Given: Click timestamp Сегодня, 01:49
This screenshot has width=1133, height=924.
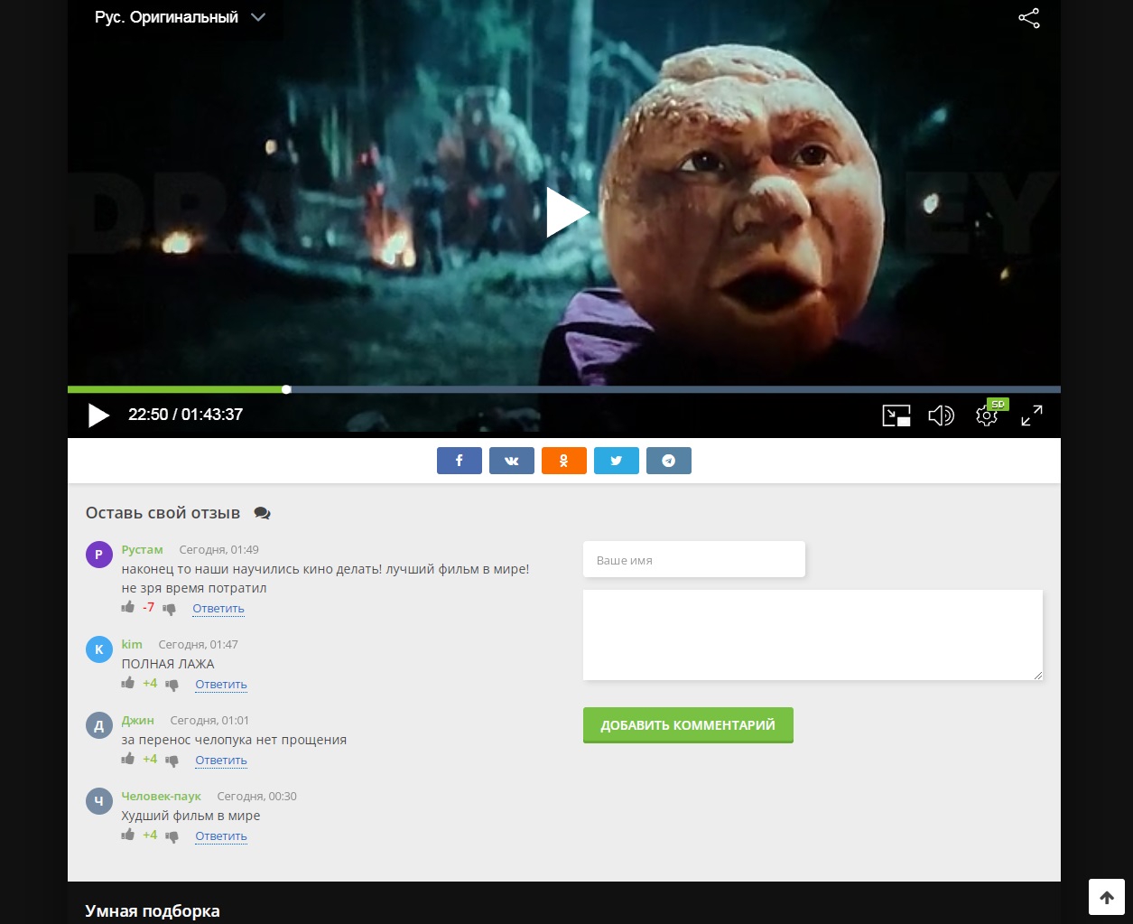Looking at the screenshot, I should [219, 549].
